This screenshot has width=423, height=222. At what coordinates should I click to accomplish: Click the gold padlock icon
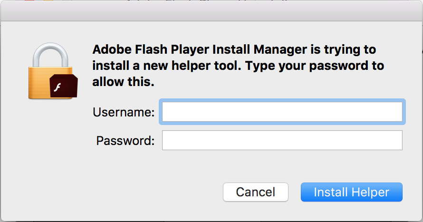coord(48,71)
